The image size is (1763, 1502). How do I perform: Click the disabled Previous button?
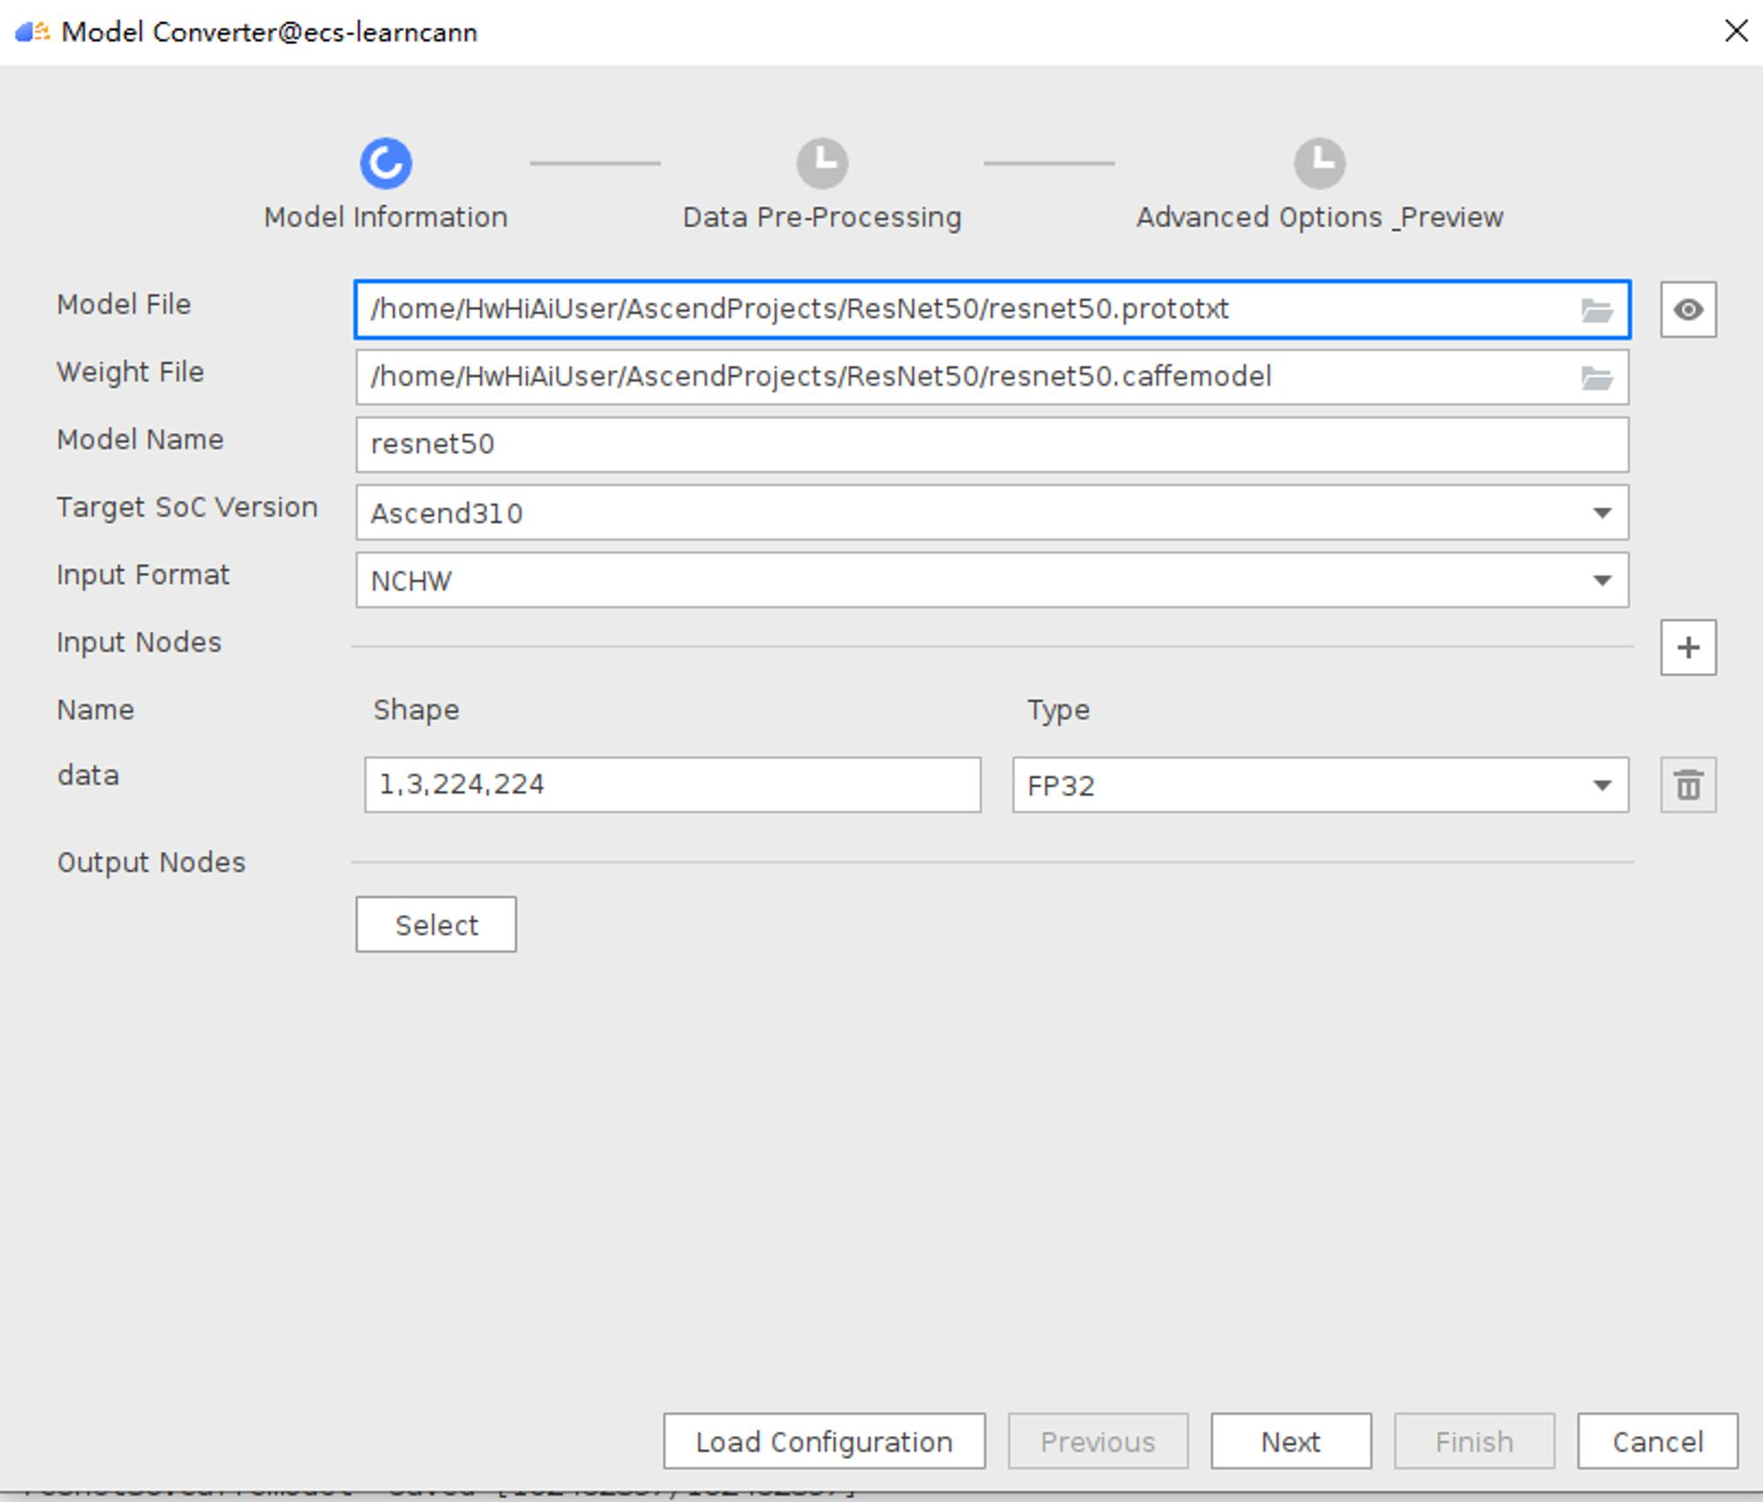[1098, 1441]
